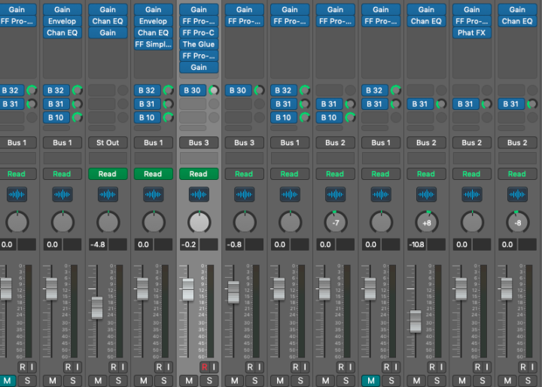
Task: Click the pan knob showing -8
Action: (517, 222)
